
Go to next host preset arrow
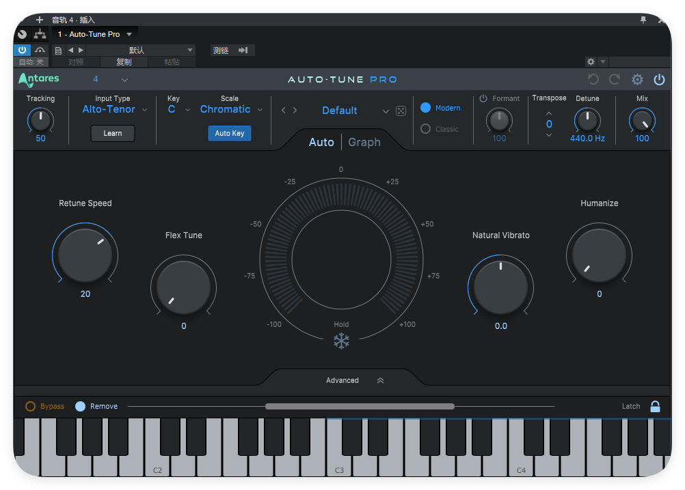(x=81, y=50)
